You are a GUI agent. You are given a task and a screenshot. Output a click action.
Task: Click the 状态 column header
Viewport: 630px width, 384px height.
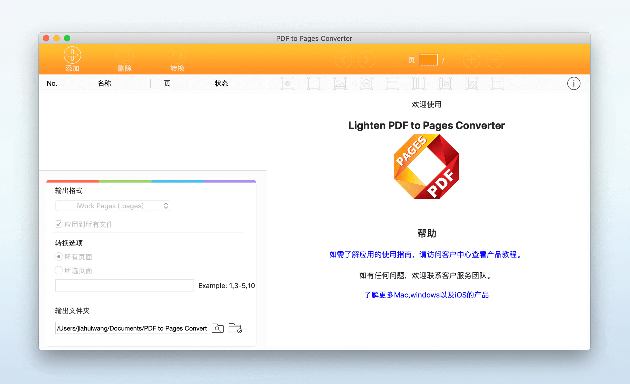tap(221, 83)
